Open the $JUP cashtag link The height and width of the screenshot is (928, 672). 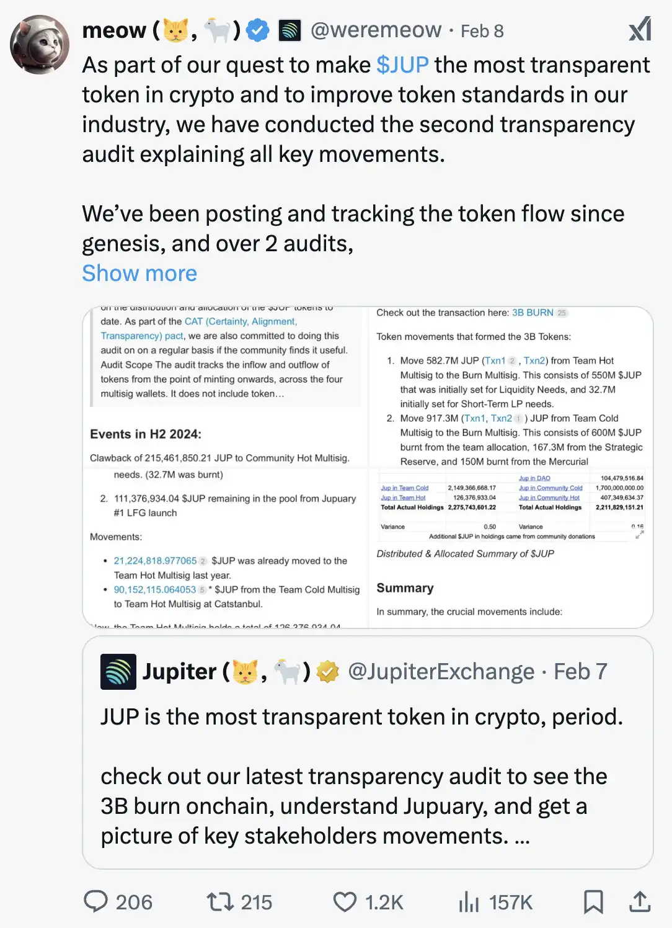[x=401, y=65]
